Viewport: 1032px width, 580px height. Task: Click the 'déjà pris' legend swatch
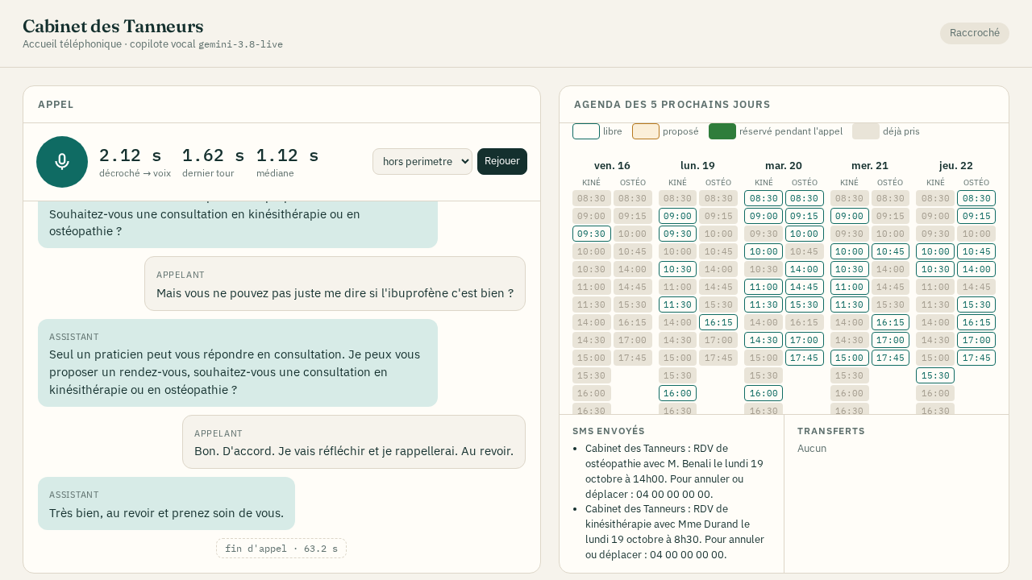[866, 131]
